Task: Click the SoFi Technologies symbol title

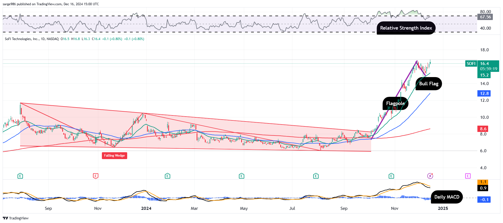Action: (32, 39)
